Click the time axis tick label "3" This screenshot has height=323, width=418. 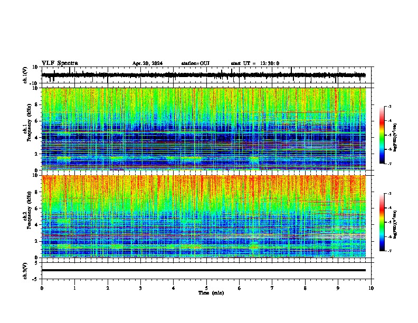(x=140, y=288)
